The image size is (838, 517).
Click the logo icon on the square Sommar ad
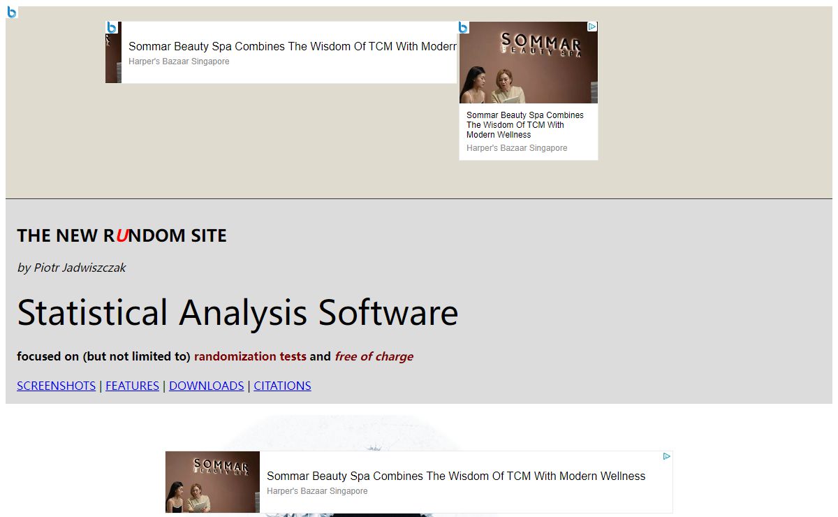tap(464, 27)
